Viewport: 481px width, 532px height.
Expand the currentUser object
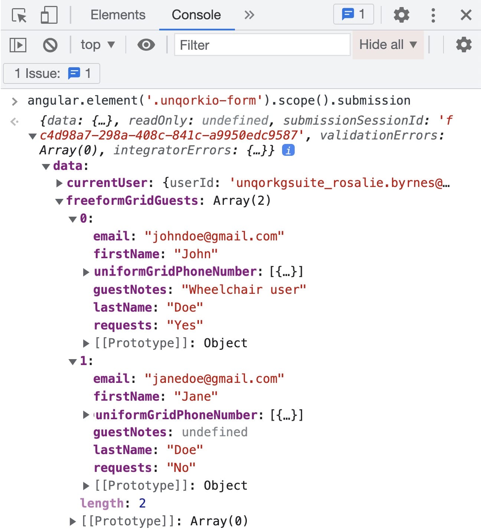click(59, 183)
